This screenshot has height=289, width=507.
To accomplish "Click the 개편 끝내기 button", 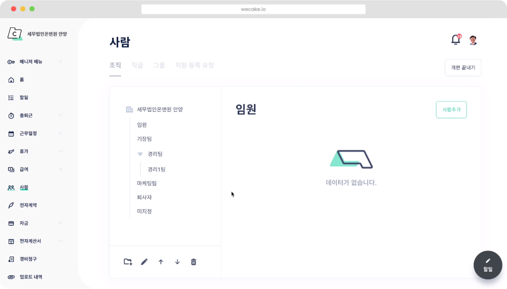I will click(463, 68).
